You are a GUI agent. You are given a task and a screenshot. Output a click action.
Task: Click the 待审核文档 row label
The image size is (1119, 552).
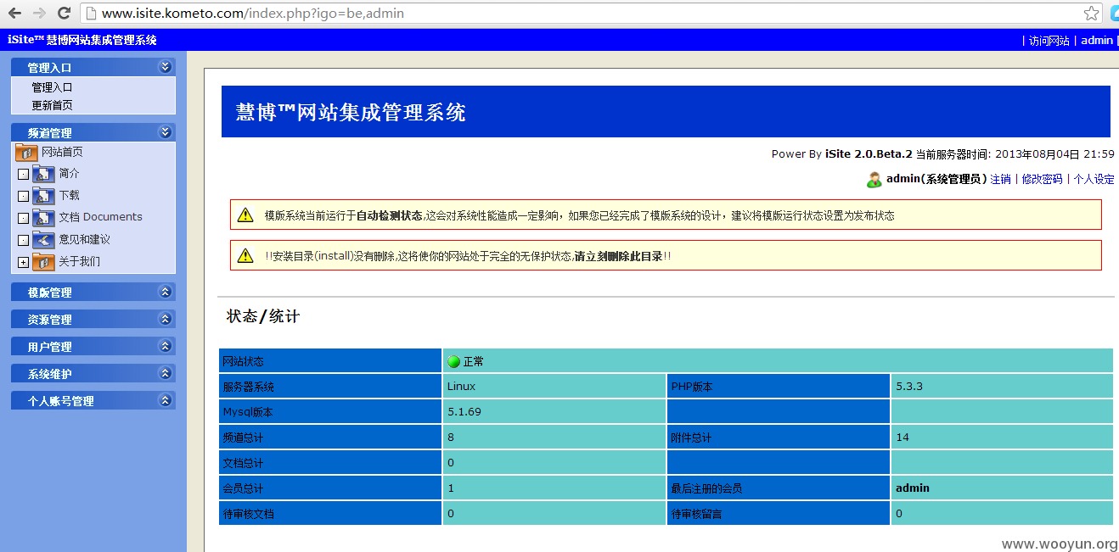(248, 514)
